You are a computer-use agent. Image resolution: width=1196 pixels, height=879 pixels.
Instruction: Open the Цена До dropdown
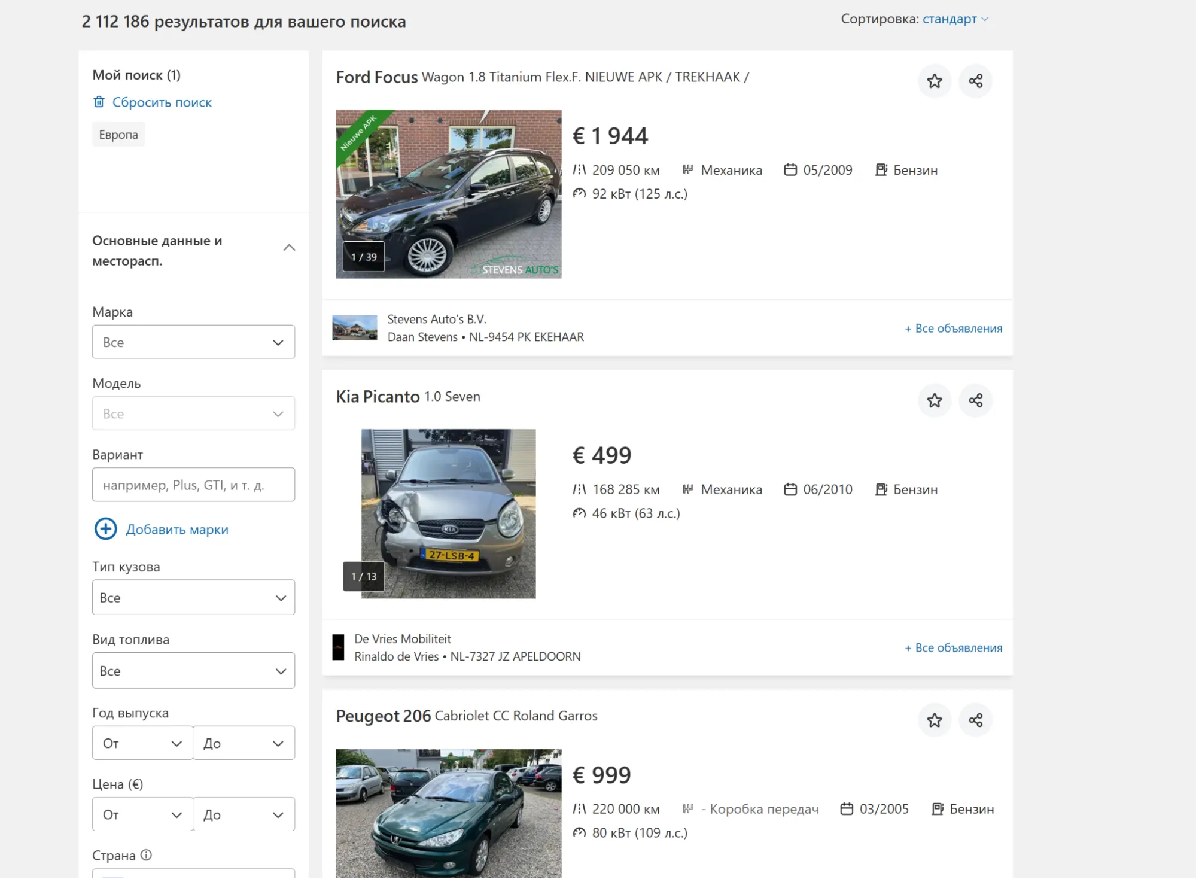(244, 814)
